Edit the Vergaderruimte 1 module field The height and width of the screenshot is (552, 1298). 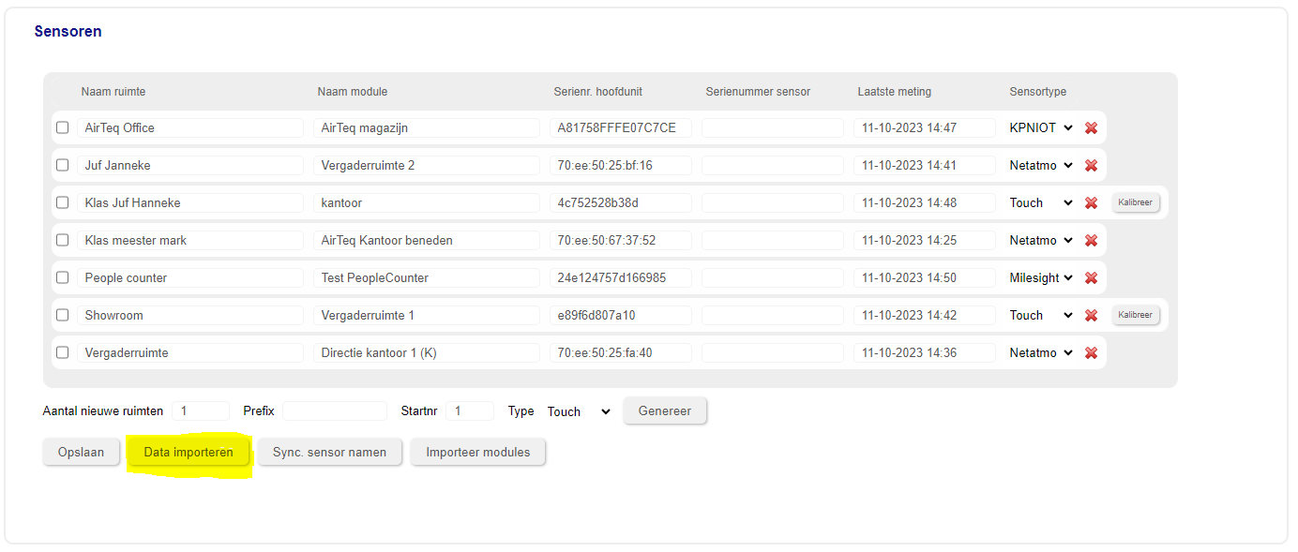click(x=427, y=315)
